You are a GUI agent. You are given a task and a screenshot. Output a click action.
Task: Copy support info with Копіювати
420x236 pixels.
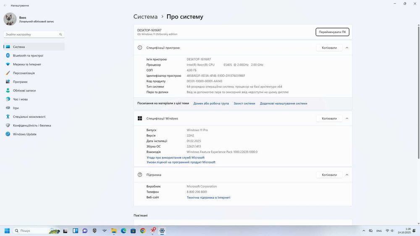pyautogui.click(x=329, y=175)
